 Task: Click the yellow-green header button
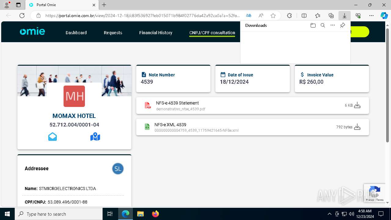(x=360, y=32)
